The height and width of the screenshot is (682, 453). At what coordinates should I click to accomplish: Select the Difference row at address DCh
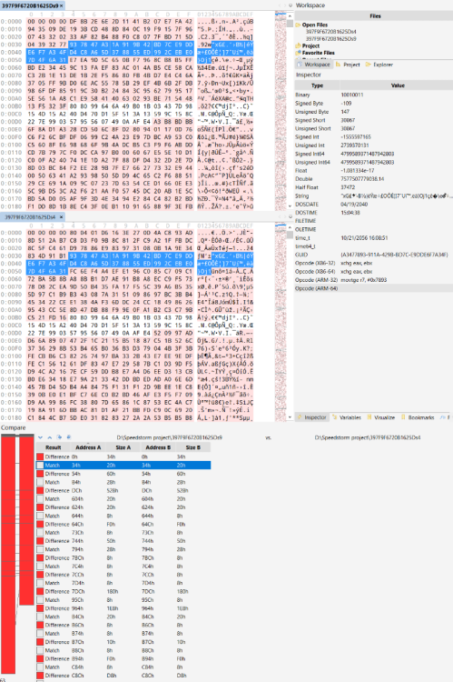tap(123, 490)
